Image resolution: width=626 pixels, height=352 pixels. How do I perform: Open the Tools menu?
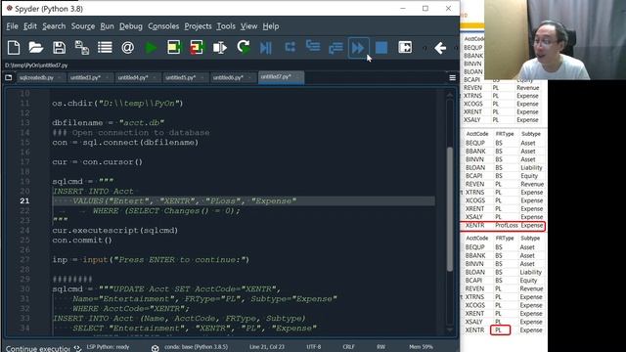pos(226,26)
